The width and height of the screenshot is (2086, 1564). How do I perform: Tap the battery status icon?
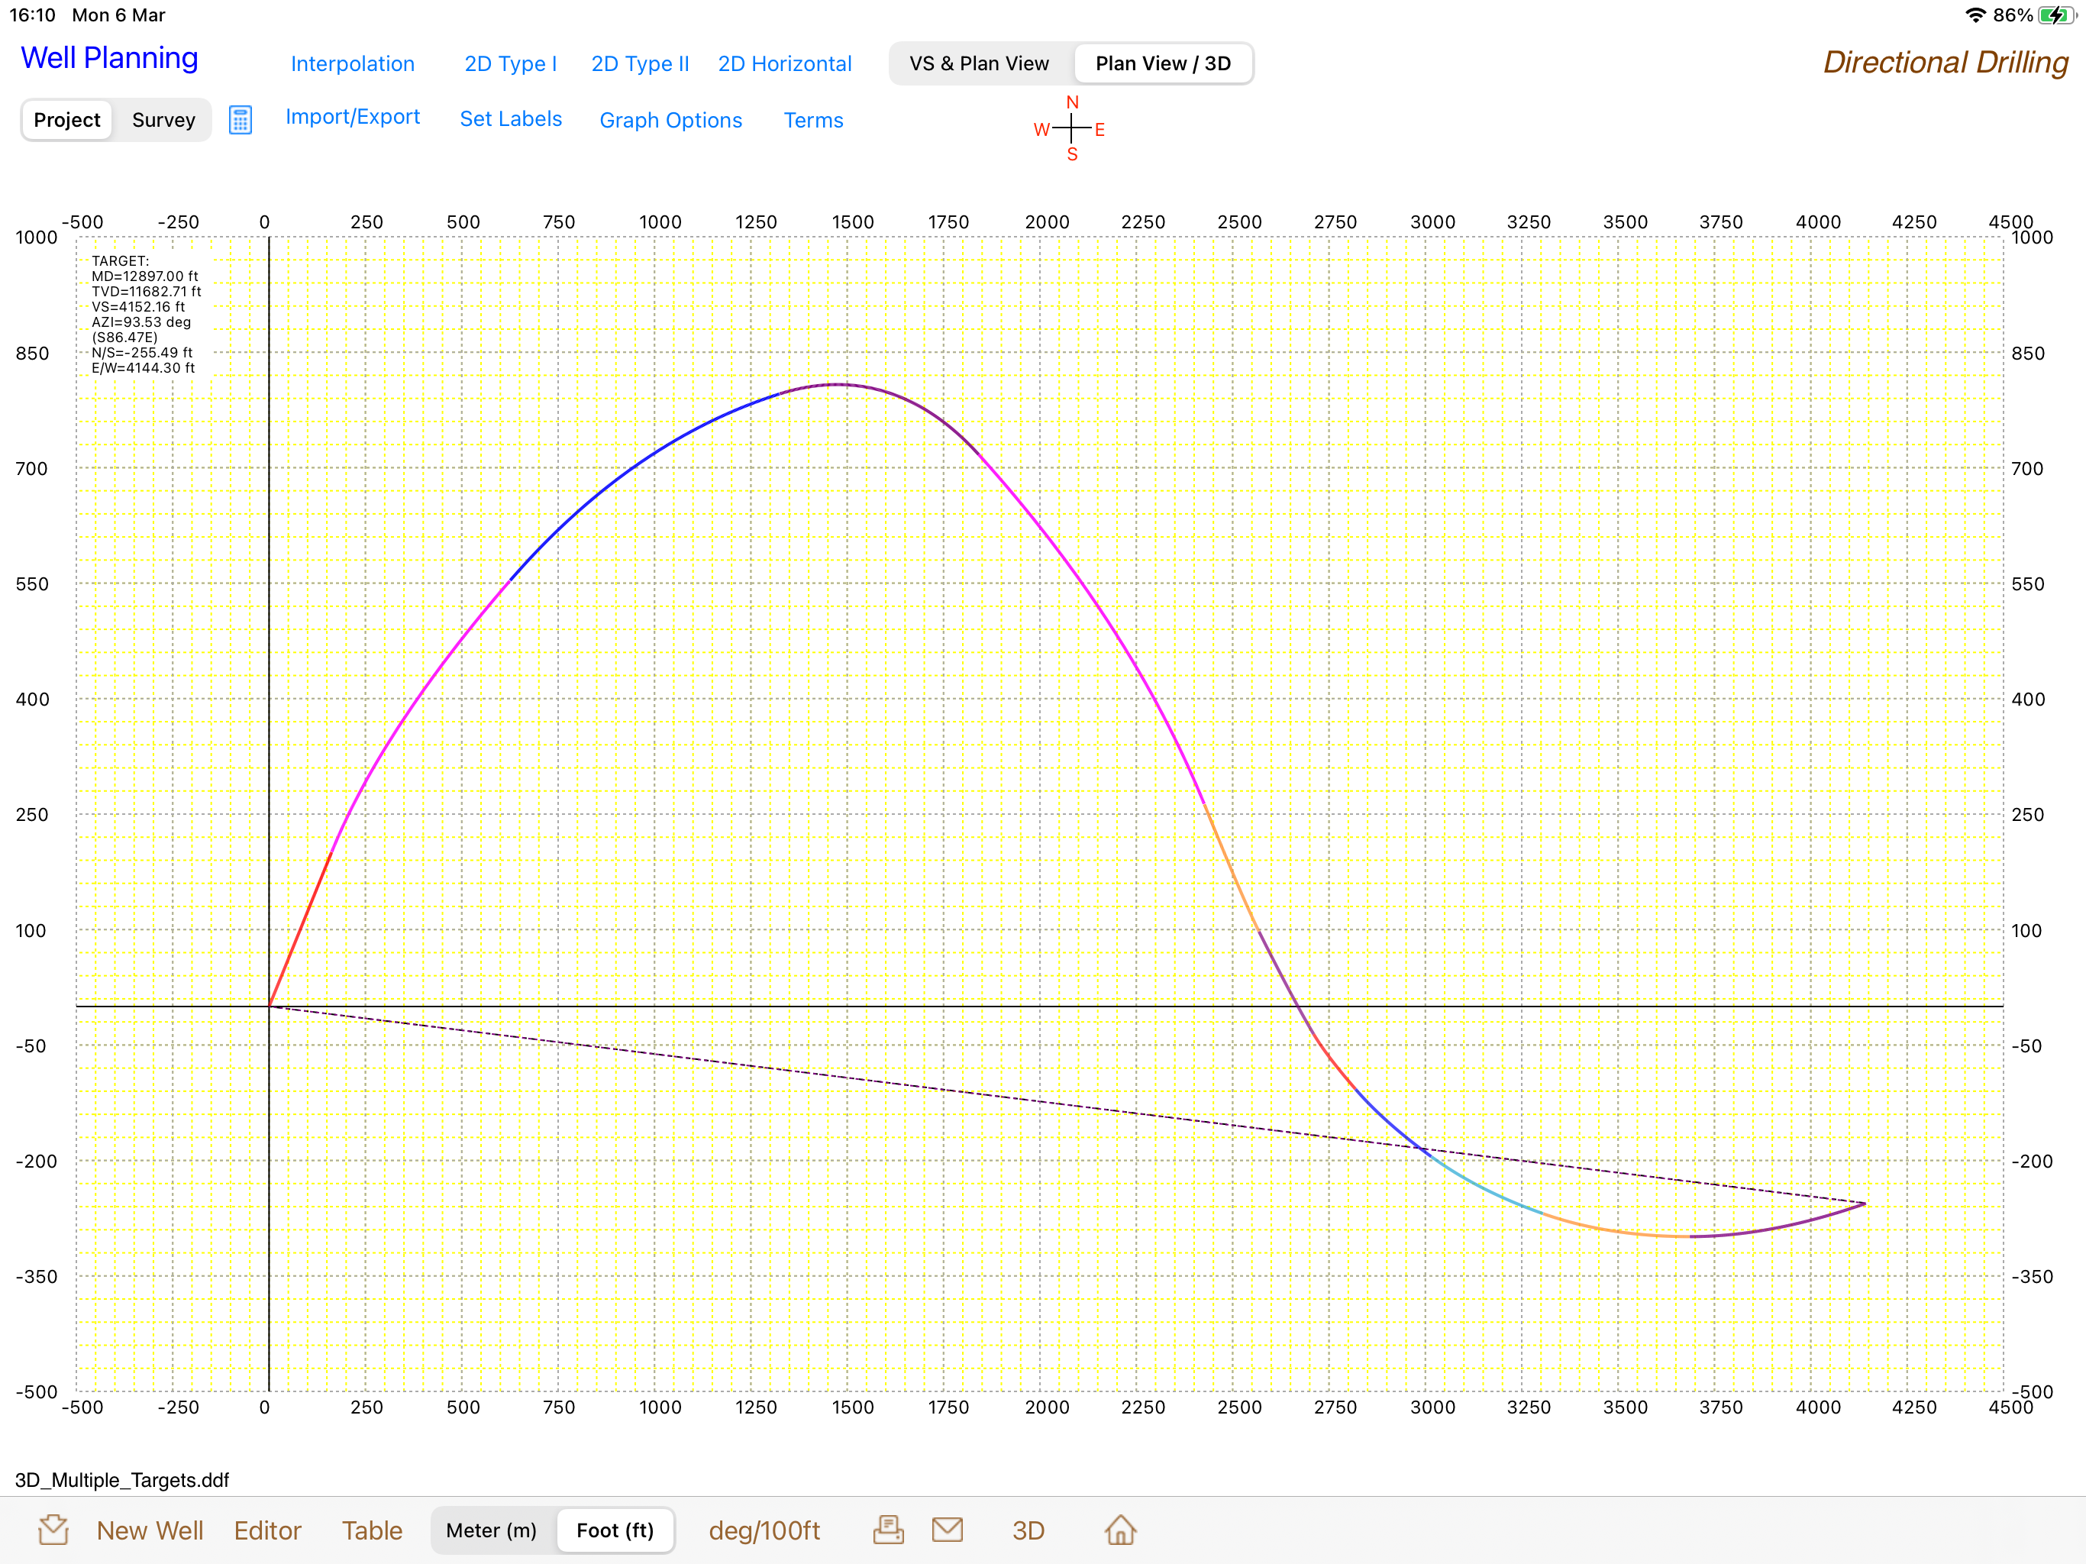pyautogui.click(x=2055, y=15)
